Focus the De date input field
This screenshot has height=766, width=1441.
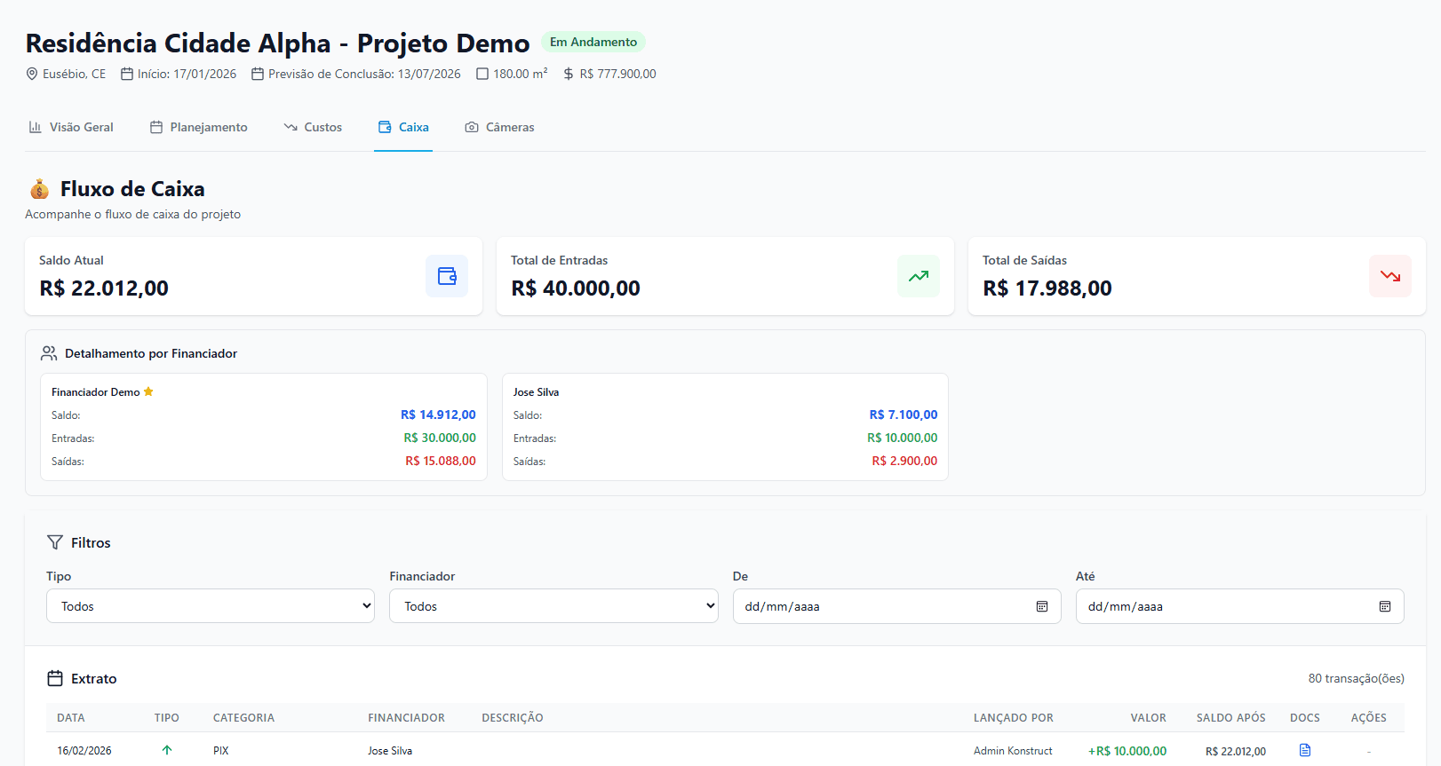point(880,606)
